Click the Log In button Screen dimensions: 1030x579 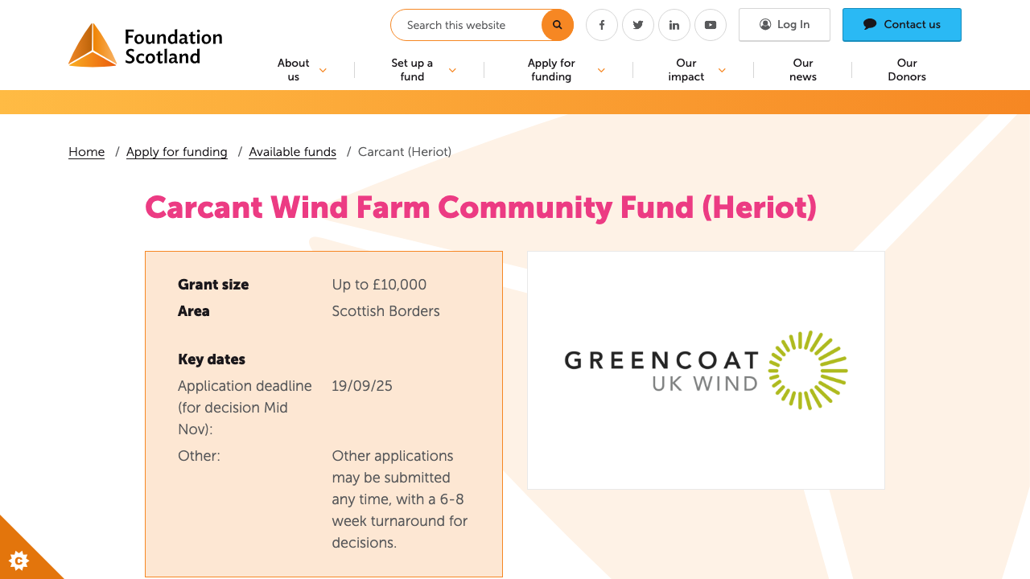784,24
